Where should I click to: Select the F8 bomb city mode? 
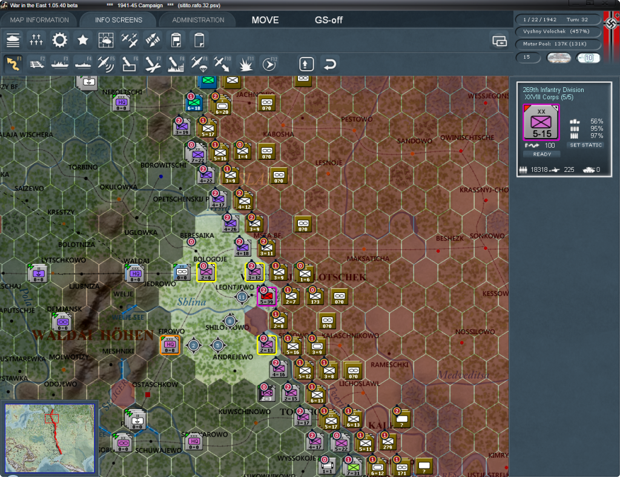coord(176,64)
